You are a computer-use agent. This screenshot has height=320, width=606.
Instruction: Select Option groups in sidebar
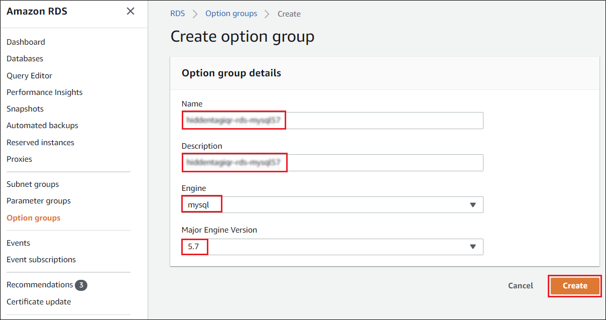(34, 218)
